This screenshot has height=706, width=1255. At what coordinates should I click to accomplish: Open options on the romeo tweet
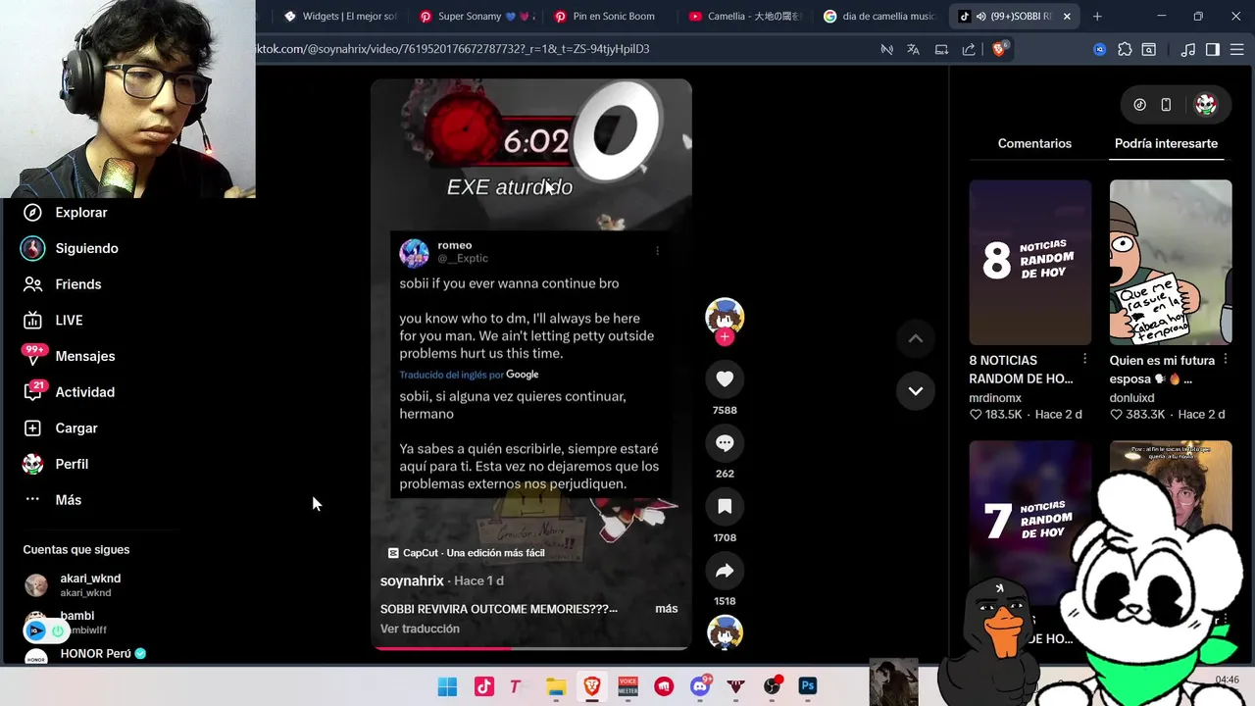pyautogui.click(x=657, y=251)
